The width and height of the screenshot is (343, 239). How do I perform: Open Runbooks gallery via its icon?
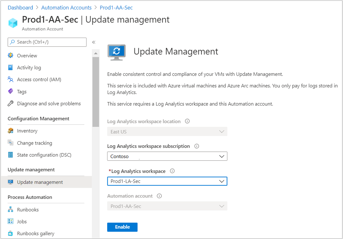[10, 233]
